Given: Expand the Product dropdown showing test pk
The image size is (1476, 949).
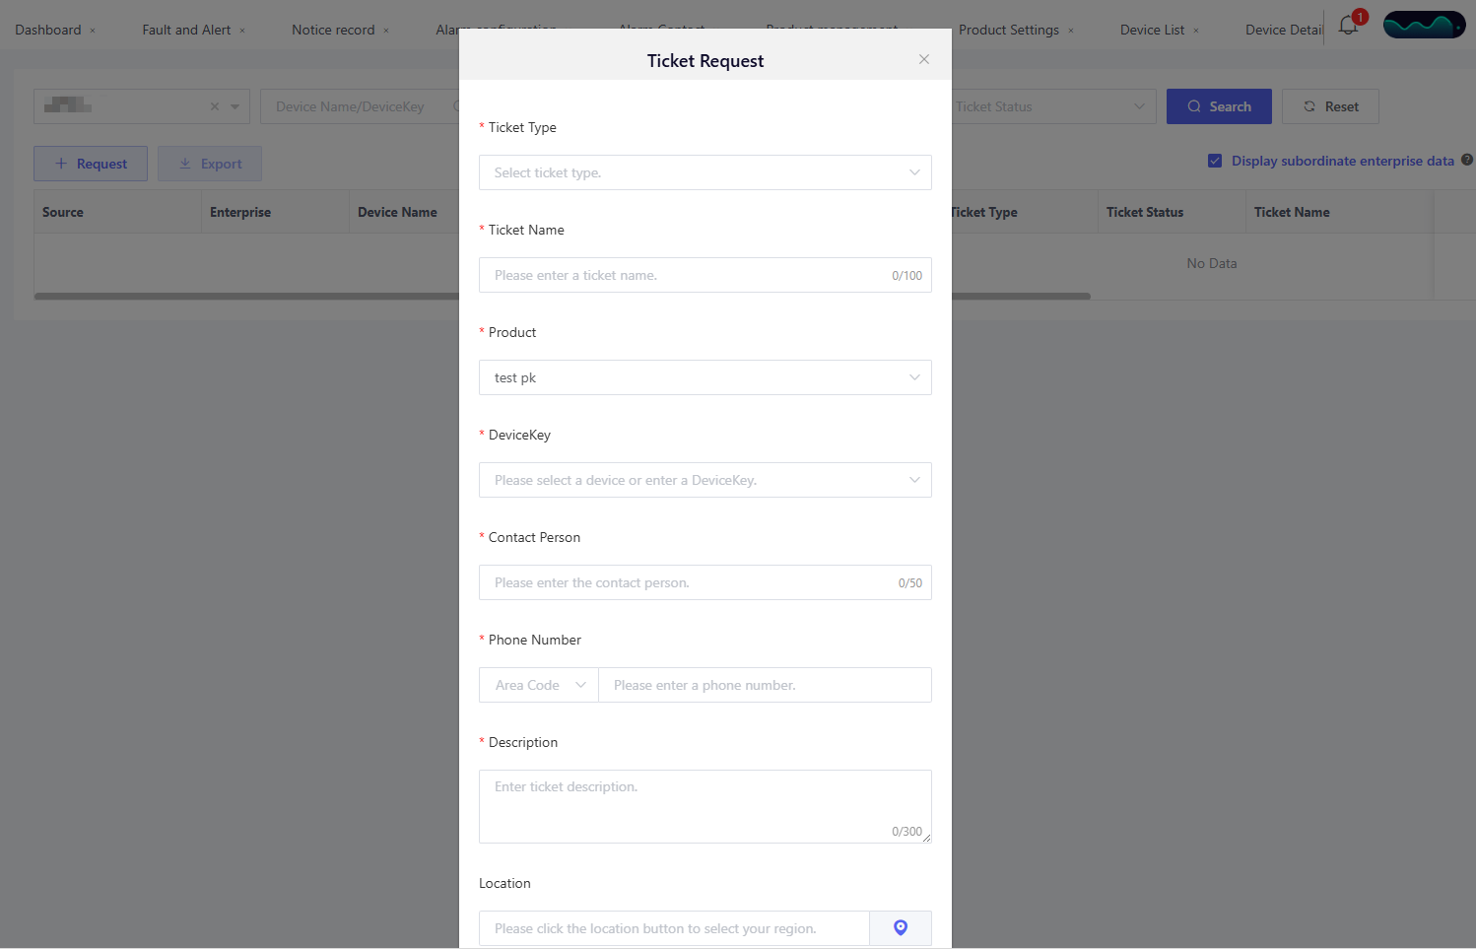Looking at the screenshot, I should 704,377.
